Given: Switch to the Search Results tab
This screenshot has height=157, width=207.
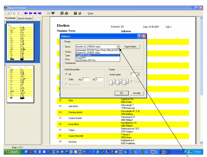Looking at the screenshot, I should (25, 18).
